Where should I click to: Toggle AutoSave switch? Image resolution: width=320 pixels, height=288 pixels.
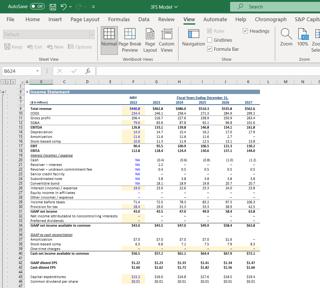pos(37,7)
